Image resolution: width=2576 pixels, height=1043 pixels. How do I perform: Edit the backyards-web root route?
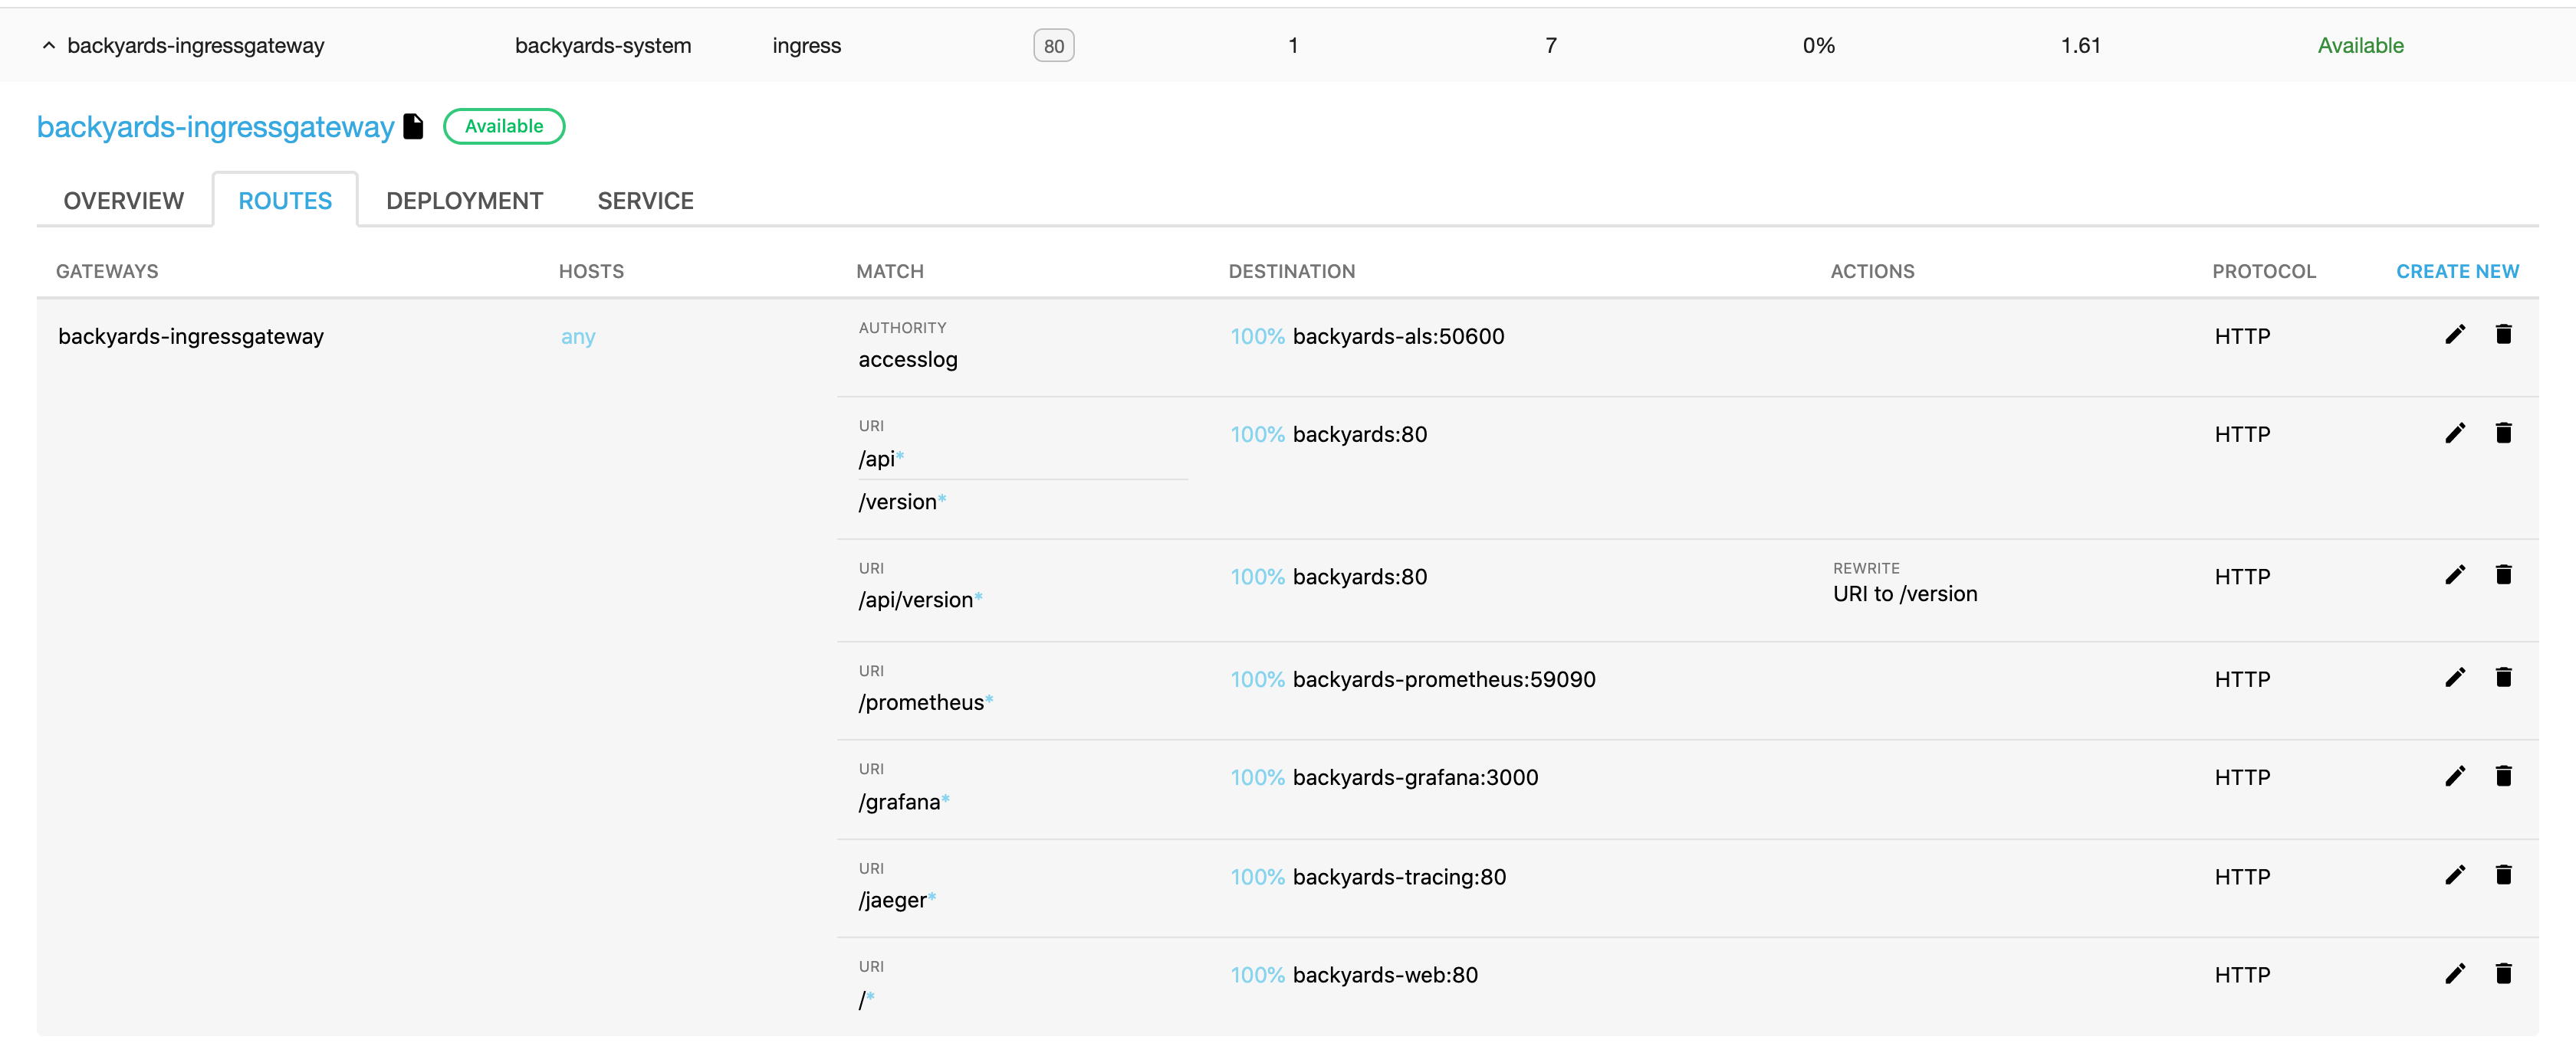[x=2455, y=974]
